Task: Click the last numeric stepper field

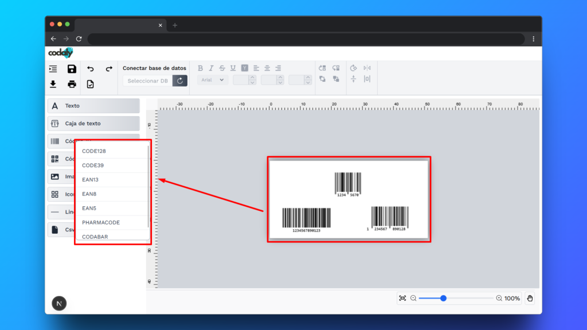Action: click(x=300, y=80)
